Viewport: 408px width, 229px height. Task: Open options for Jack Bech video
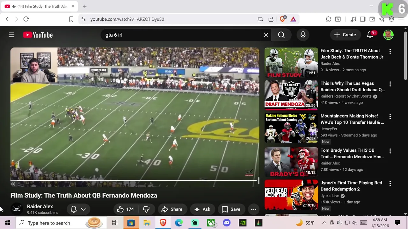tap(390, 51)
